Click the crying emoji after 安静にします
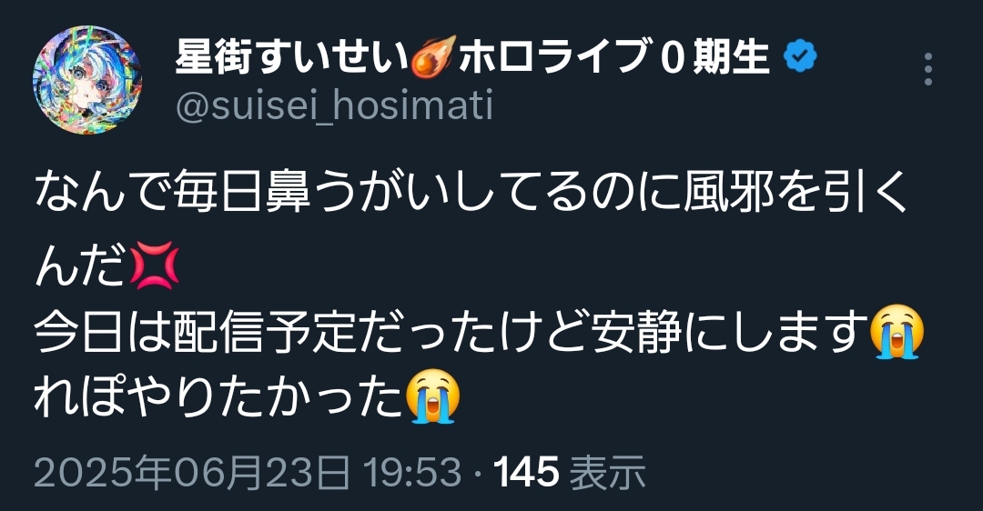 897,331
